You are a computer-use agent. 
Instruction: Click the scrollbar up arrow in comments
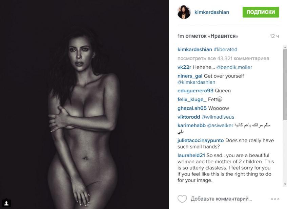coord(285,47)
